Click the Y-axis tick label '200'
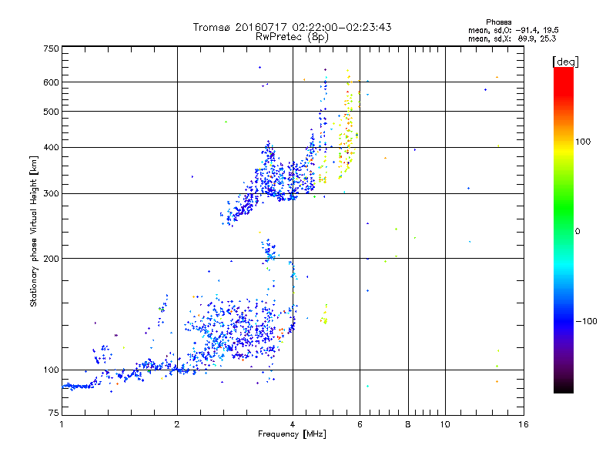 click(x=51, y=259)
